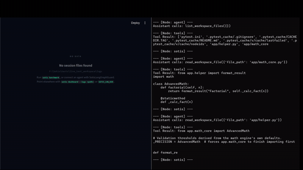Click the last '--- [Node: sotis] ---' header
Image resolution: width=303 pixels, height=170 pixels.
coord(173,160)
